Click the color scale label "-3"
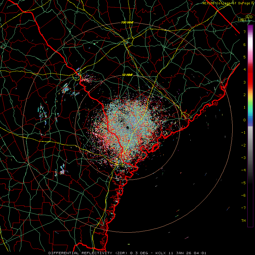This screenshot has height=255, width=255. [243, 158]
